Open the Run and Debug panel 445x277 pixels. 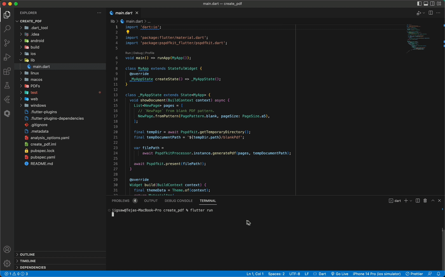[7, 57]
